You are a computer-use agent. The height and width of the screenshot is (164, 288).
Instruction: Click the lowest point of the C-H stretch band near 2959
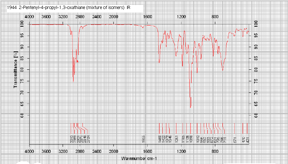click(x=73, y=82)
